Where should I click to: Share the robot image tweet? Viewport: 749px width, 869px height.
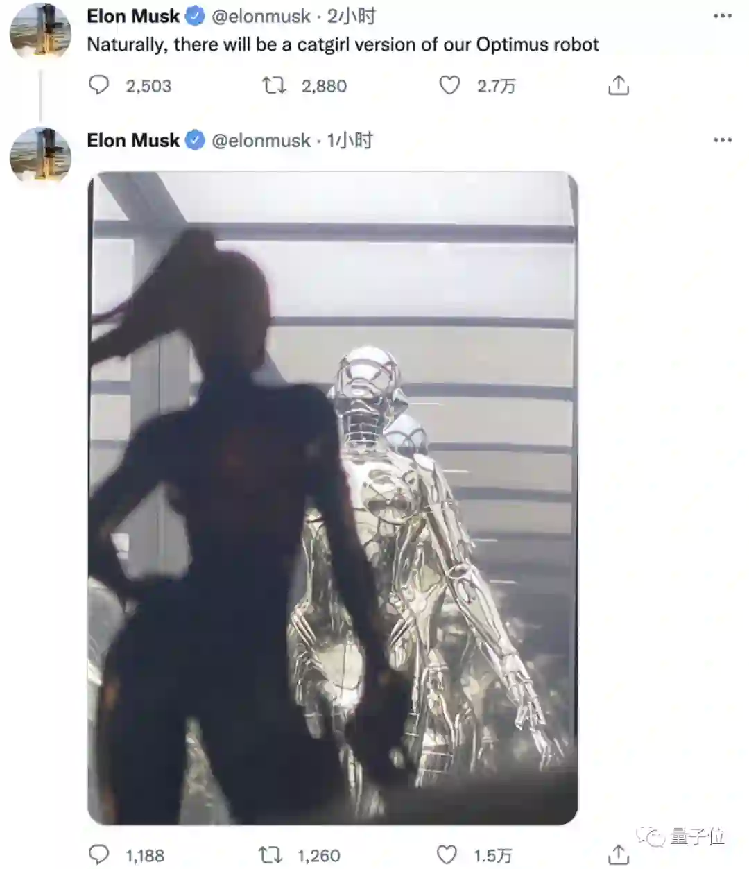(x=618, y=854)
